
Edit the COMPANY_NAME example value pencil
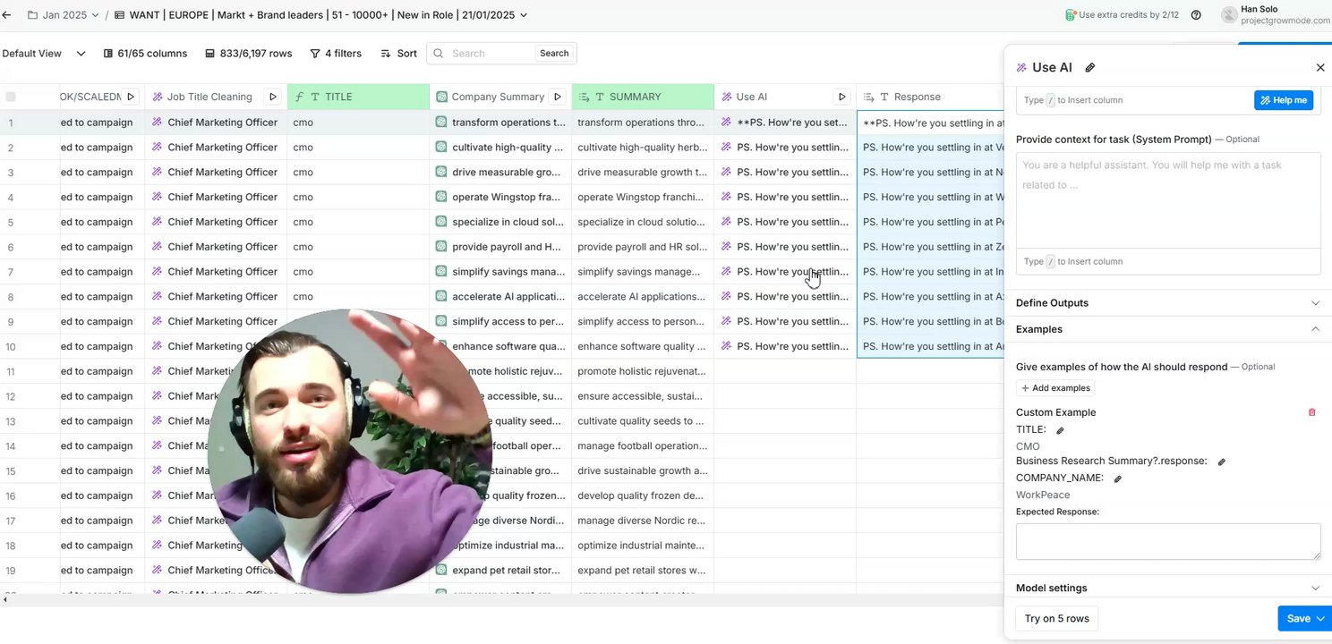point(1117,479)
